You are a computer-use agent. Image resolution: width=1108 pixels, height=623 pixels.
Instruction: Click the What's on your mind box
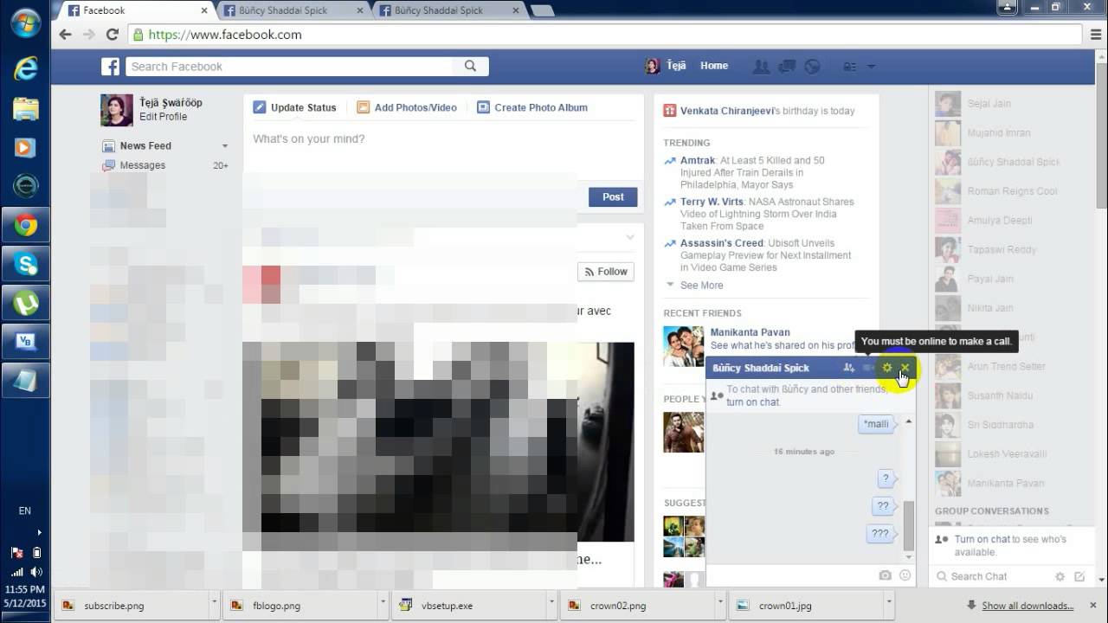[443, 139]
